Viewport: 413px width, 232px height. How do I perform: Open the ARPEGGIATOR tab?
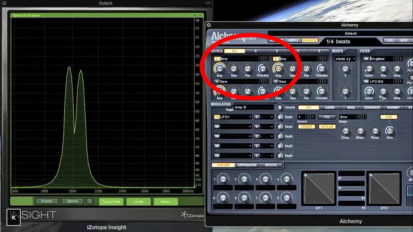[x=247, y=165]
